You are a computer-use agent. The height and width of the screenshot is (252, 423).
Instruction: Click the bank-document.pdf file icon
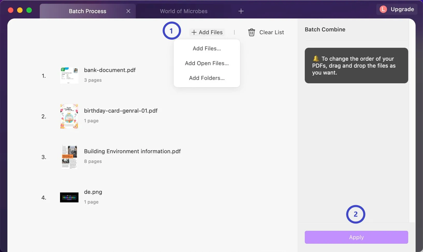(69, 75)
